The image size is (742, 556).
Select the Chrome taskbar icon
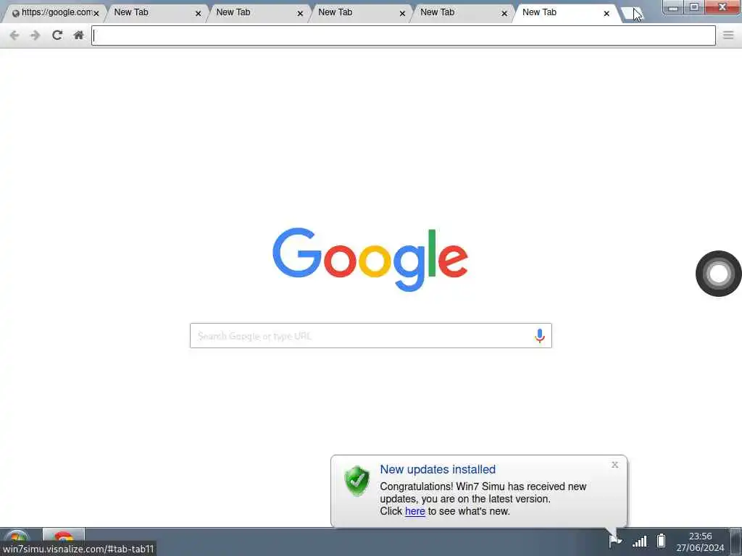pos(64,539)
